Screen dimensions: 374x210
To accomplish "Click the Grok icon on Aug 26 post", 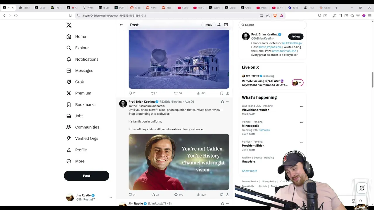I will click(222, 102).
